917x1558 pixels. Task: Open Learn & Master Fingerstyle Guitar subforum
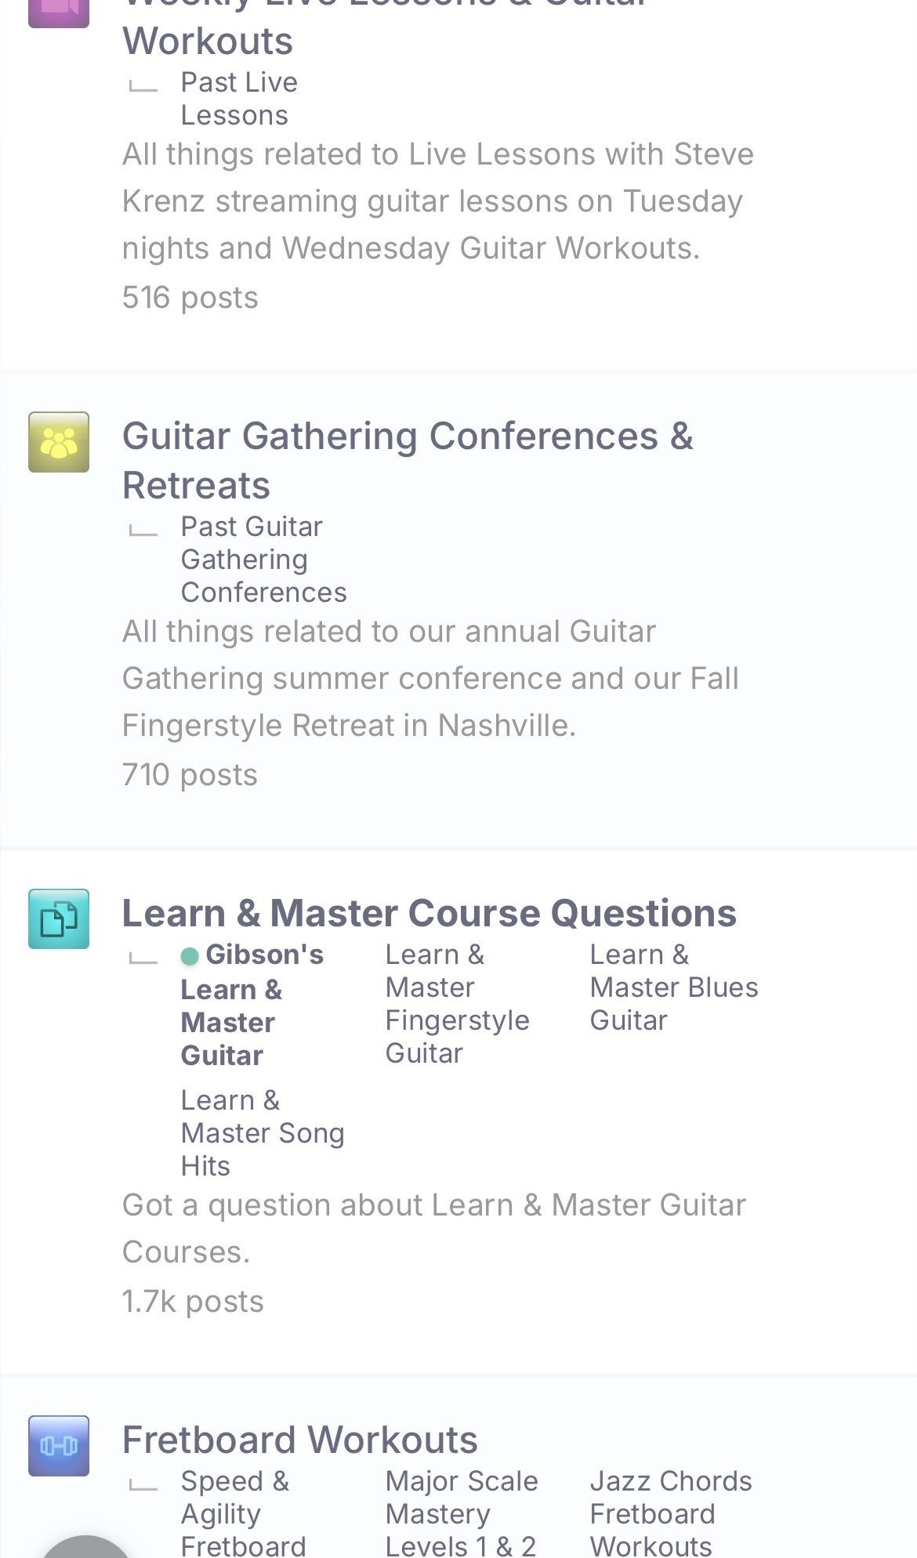[457, 1004]
